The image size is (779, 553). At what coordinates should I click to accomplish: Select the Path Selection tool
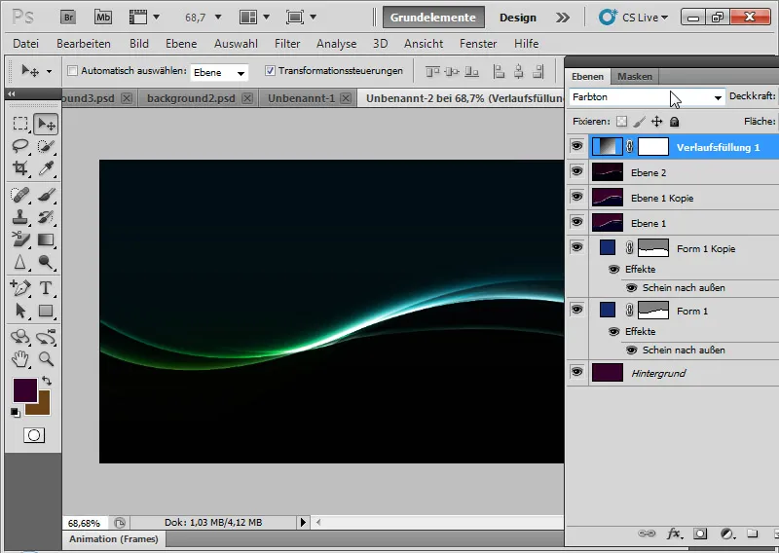click(x=20, y=311)
